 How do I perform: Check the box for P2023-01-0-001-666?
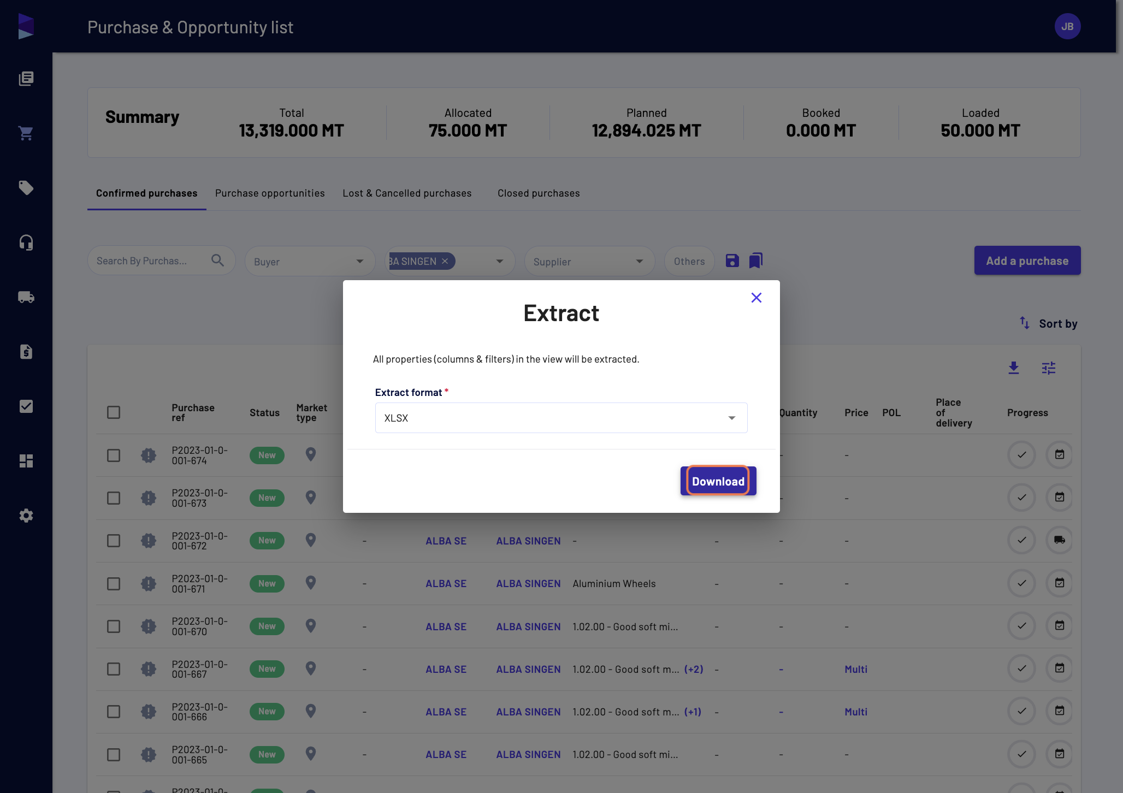114,712
